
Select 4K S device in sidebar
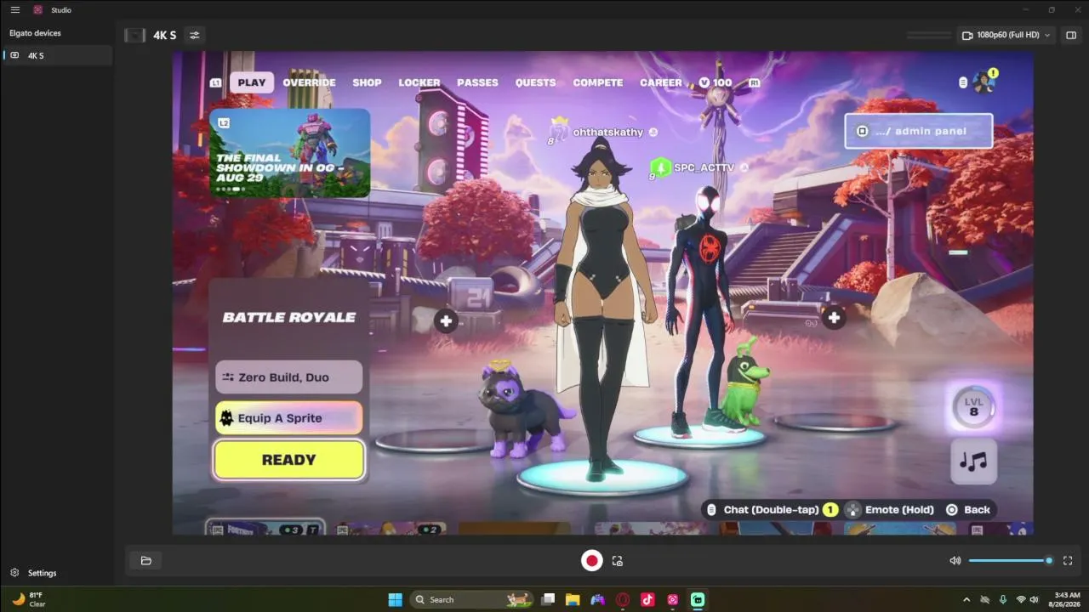[57, 55]
